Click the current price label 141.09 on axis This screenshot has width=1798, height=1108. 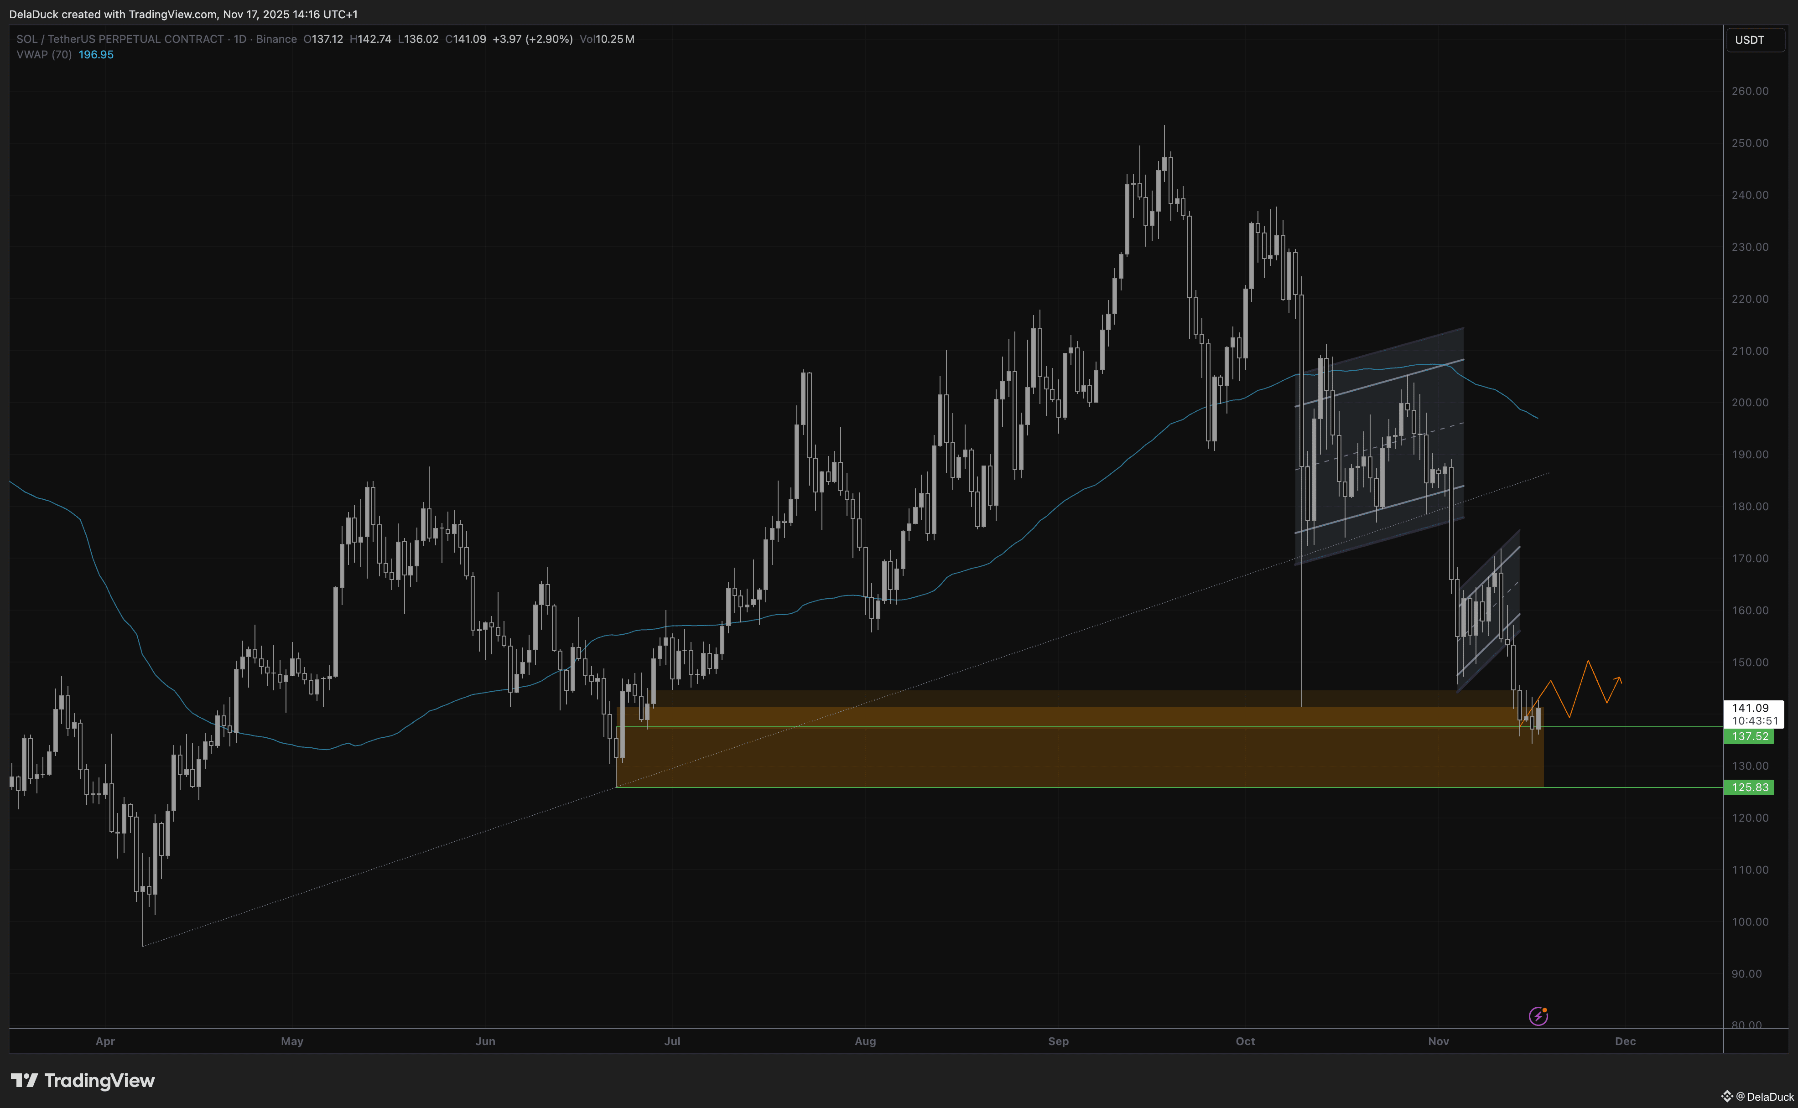click(x=1751, y=708)
